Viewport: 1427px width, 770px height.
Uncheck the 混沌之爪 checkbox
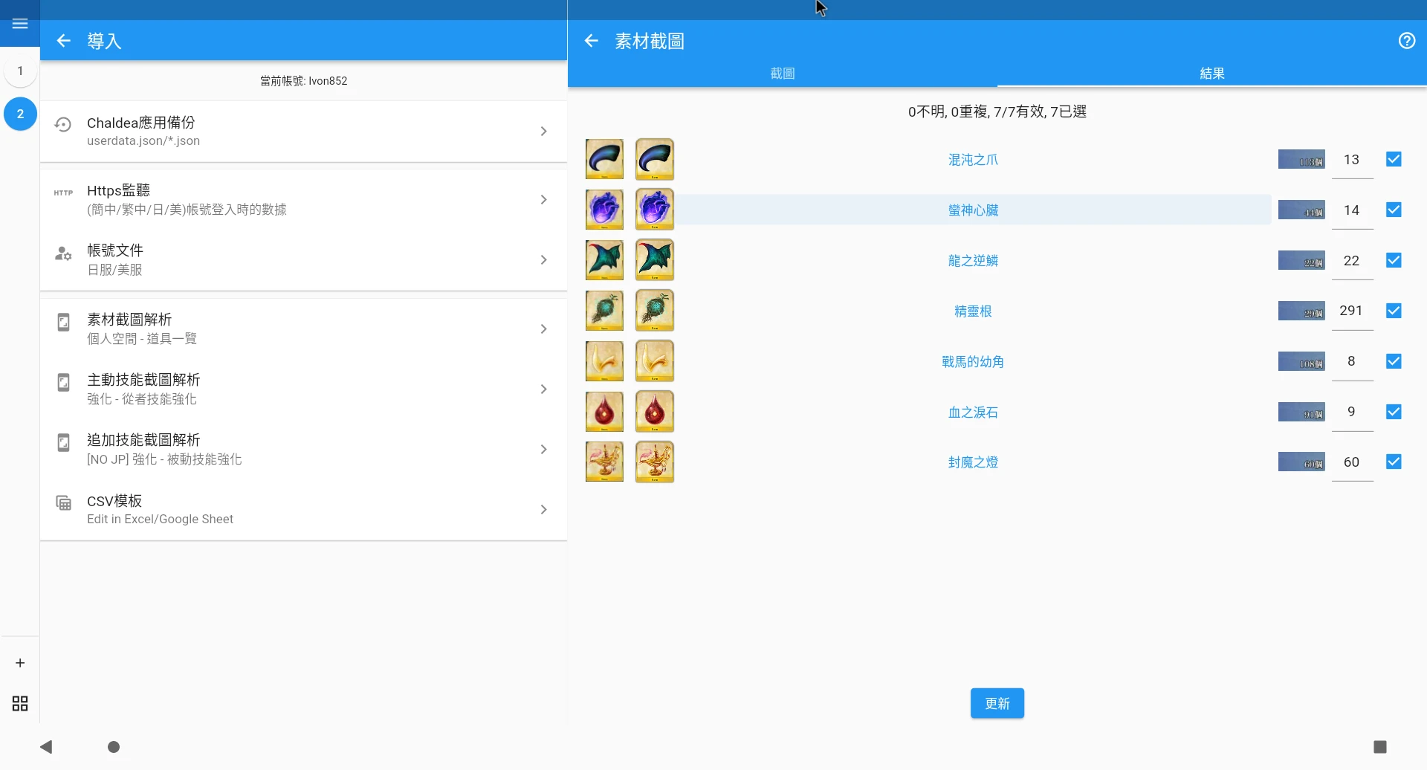point(1394,160)
